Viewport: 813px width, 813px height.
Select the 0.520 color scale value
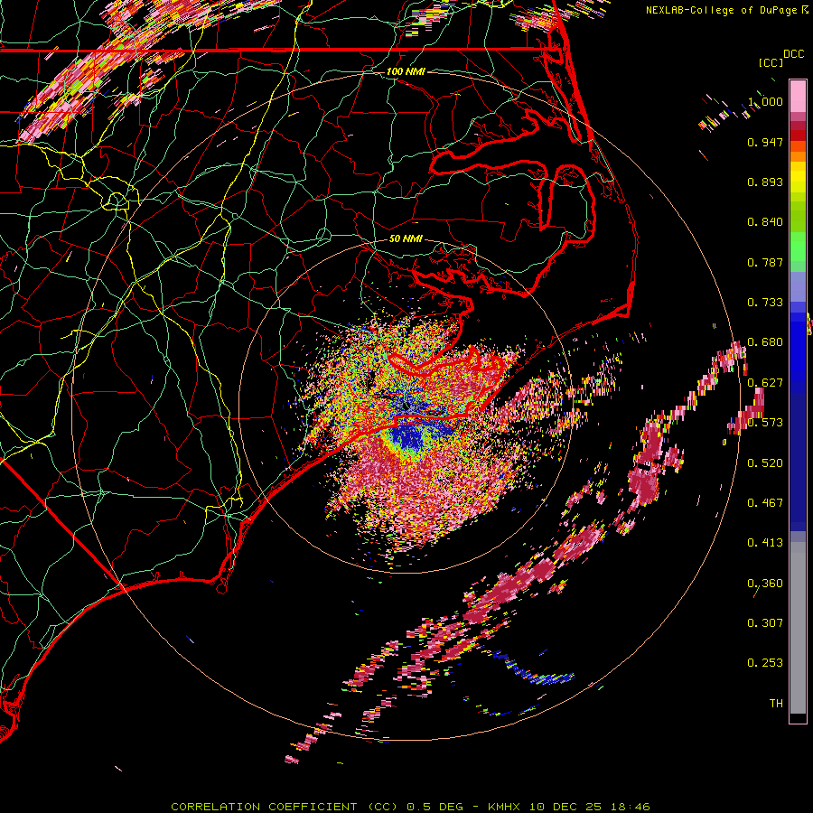click(765, 463)
